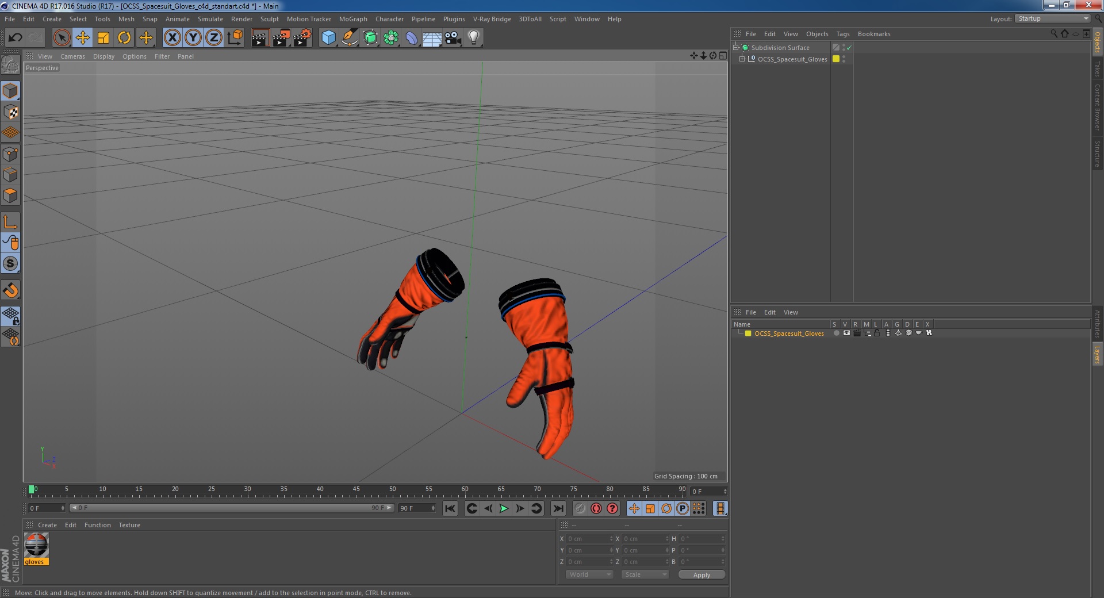Toggle layer visibility eye for OCSS_Spacesuit_Gloves
Image resolution: width=1104 pixels, height=598 pixels.
point(846,333)
